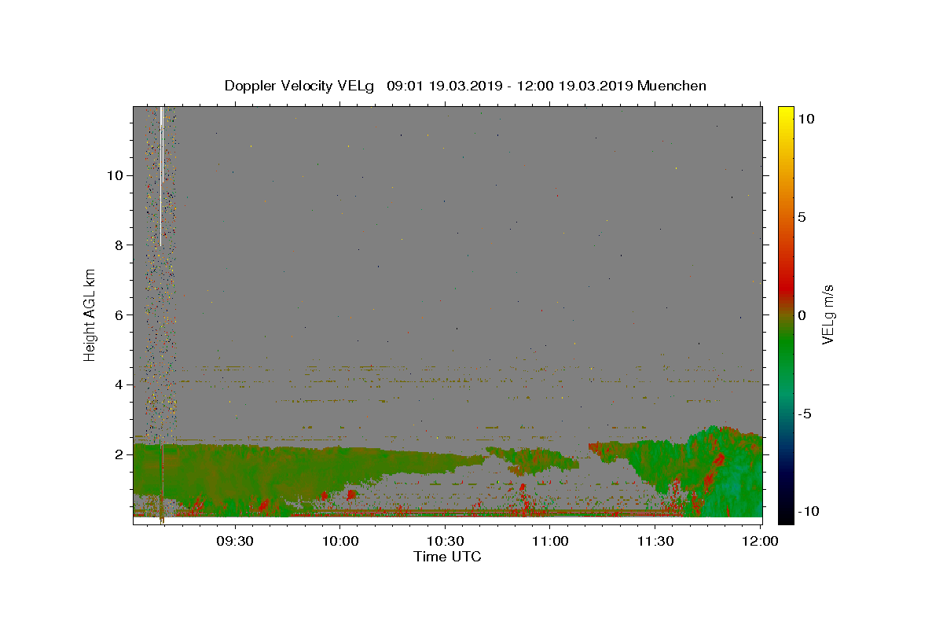This screenshot has width=943, height=629.
Task: Click the white vertical line in the plot
Action: [161, 176]
